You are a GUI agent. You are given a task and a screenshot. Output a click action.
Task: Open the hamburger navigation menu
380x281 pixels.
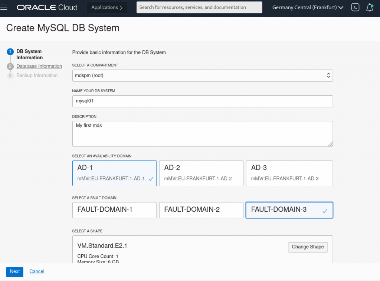(4, 7)
